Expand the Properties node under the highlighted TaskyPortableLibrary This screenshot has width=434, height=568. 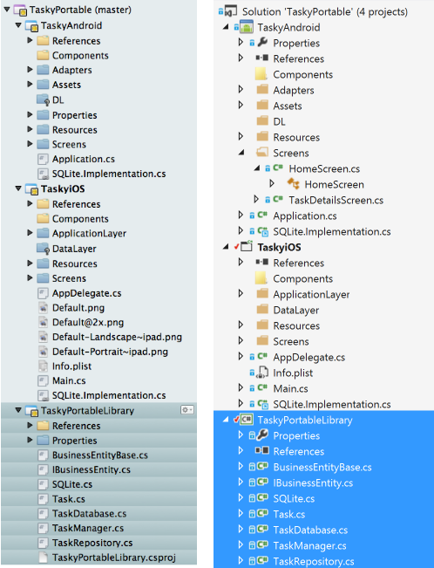(241, 435)
